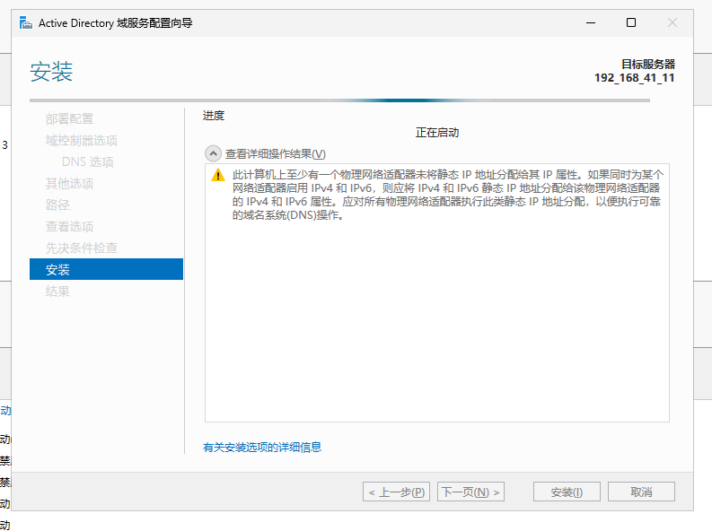Close the wizard window
712x531 pixels.
672,22
